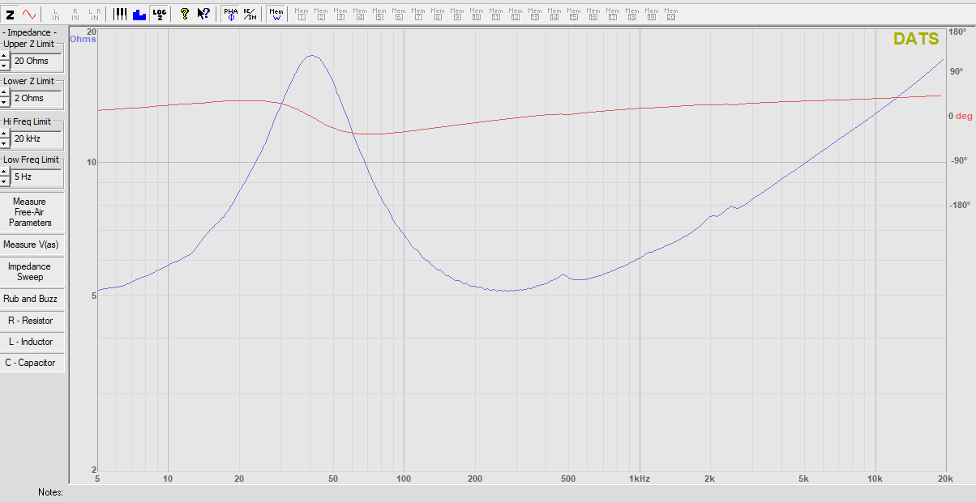Viewport: 976px width, 502px height.
Task: Activate the What's This pointer help icon
Action: point(204,14)
